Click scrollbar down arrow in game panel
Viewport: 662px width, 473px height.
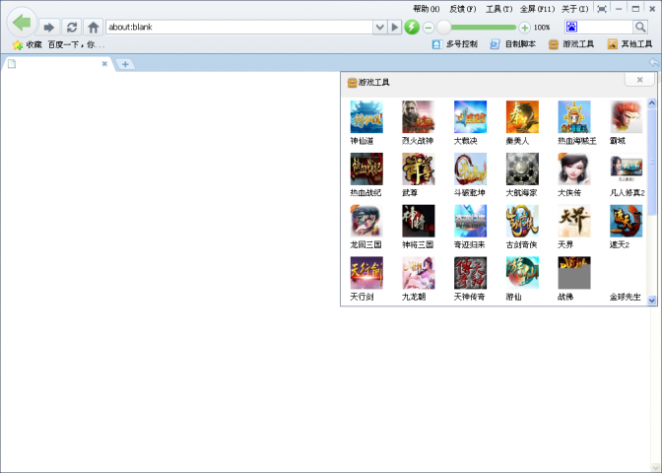651,301
